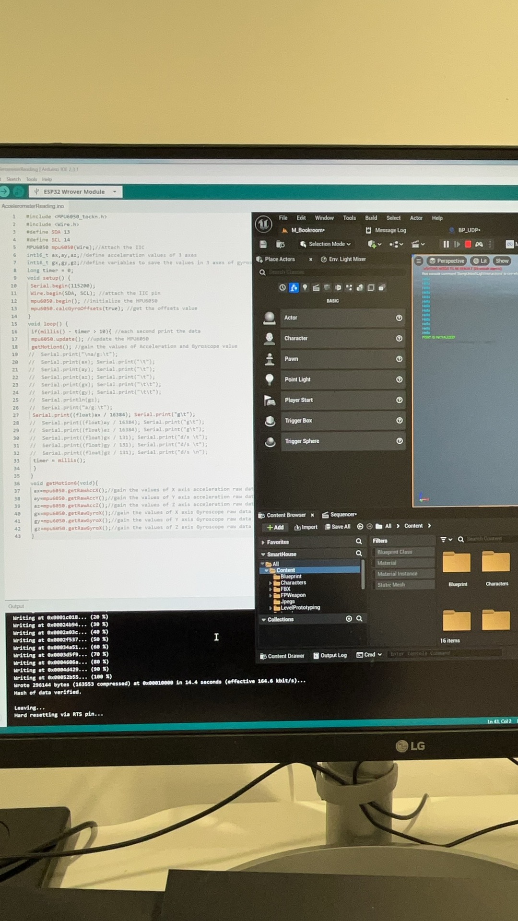Click the save level floppy icon
Viewport: 518px width, 921px height.
(x=263, y=244)
